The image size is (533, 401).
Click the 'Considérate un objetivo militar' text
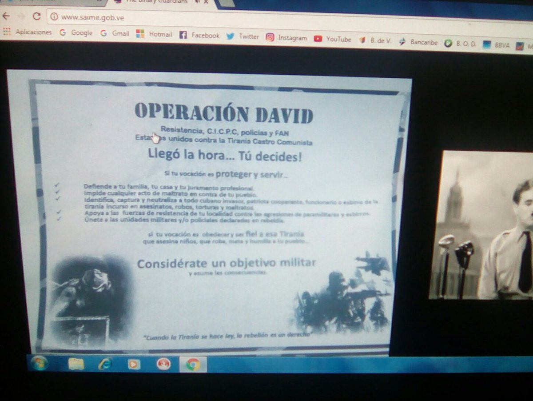(x=227, y=263)
